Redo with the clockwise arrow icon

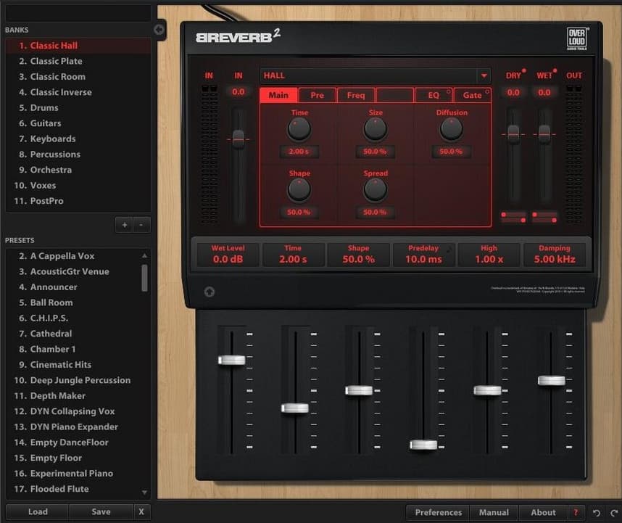[614, 513]
